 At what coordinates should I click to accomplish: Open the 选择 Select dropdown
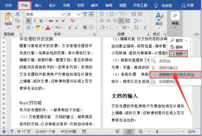tap(178, 54)
